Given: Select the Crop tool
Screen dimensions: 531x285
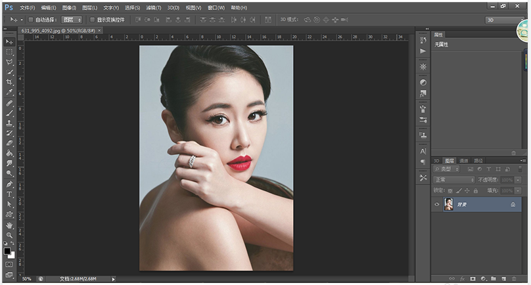Looking at the screenshot, I should (9, 82).
